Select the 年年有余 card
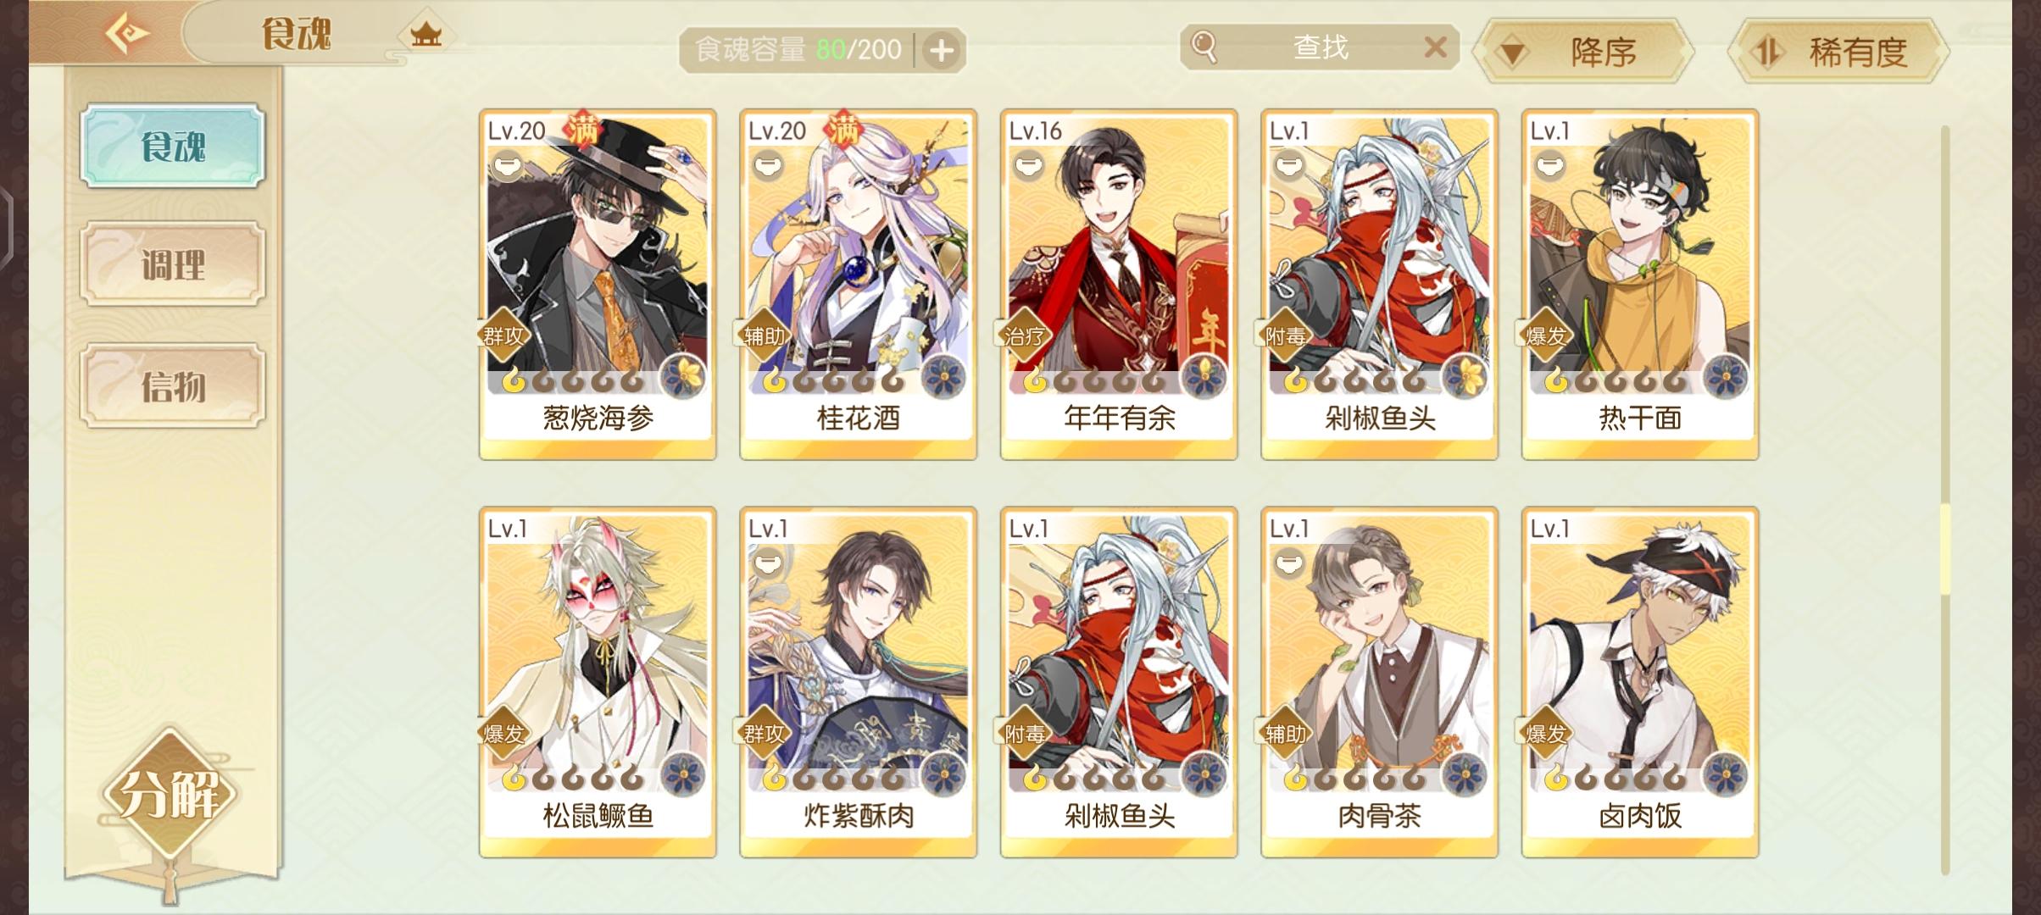Screen dimensions: 2041x915 pos(1119,285)
